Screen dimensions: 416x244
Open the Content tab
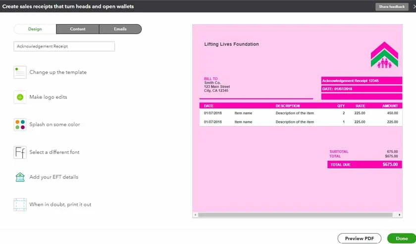(x=78, y=29)
